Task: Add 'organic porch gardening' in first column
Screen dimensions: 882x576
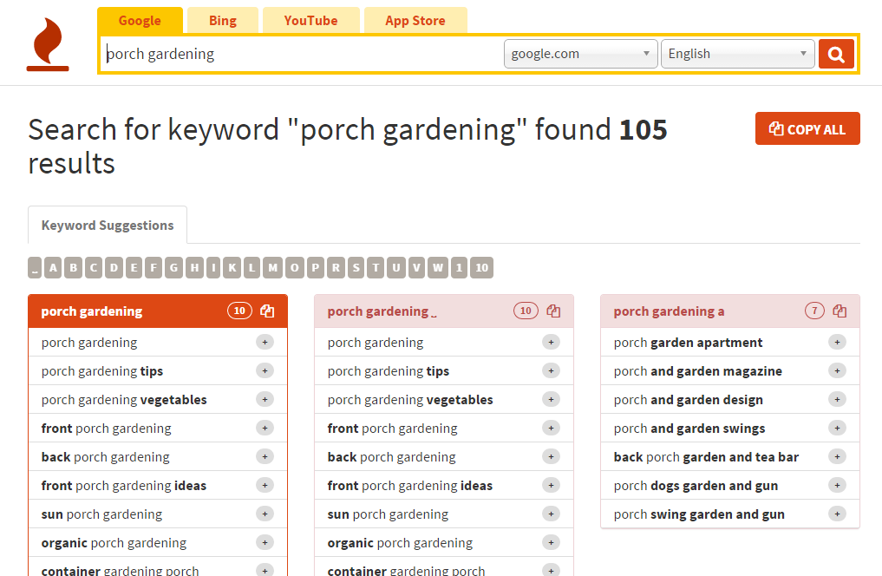Action: click(x=265, y=543)
